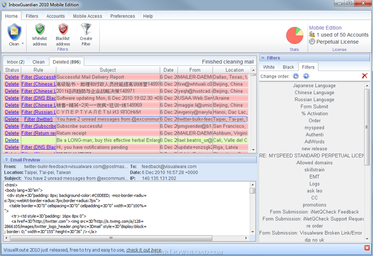Delete the selected filter with the red X

[365, 76]
